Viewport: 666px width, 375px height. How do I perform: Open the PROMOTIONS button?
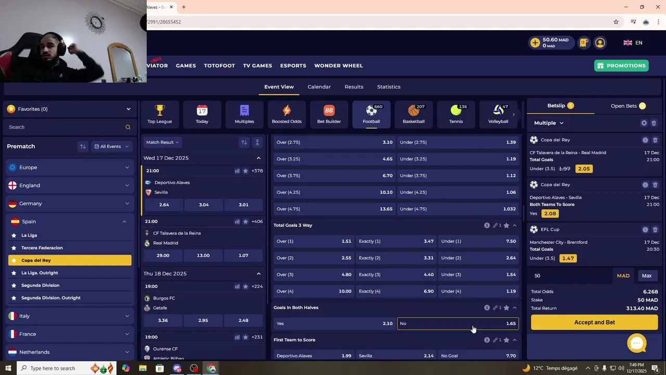click(621, 66)
